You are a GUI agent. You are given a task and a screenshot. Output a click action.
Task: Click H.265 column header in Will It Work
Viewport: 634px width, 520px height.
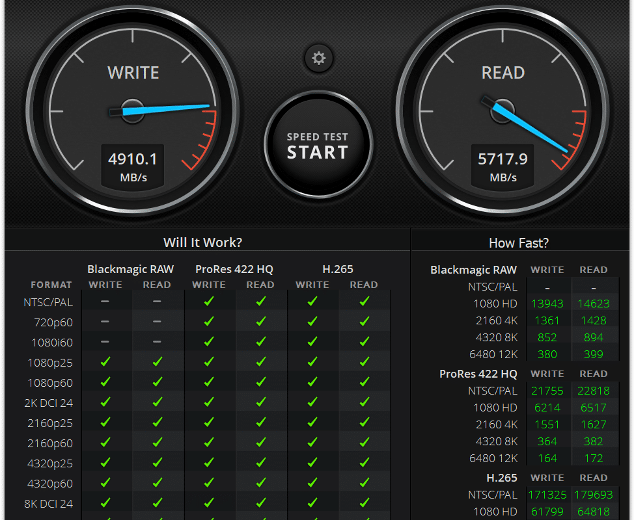pos(338,269)
